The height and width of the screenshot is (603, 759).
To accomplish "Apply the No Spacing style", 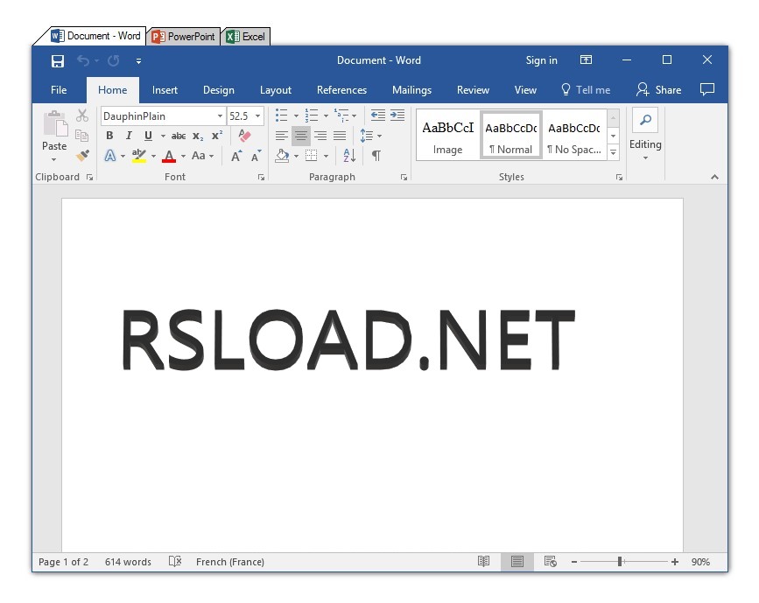I will [574, 135].
